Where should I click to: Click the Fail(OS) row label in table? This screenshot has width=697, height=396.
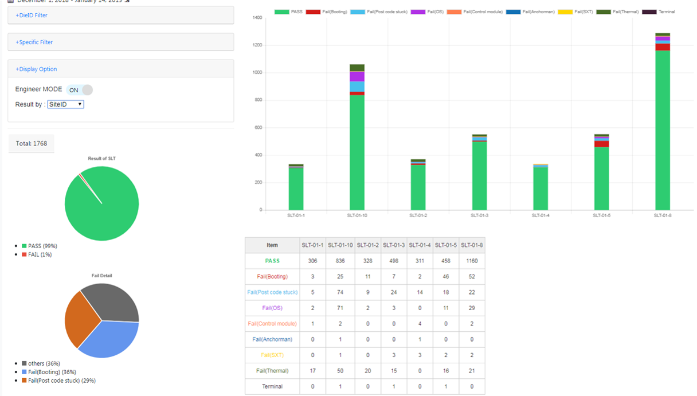(x=272, y=308)
